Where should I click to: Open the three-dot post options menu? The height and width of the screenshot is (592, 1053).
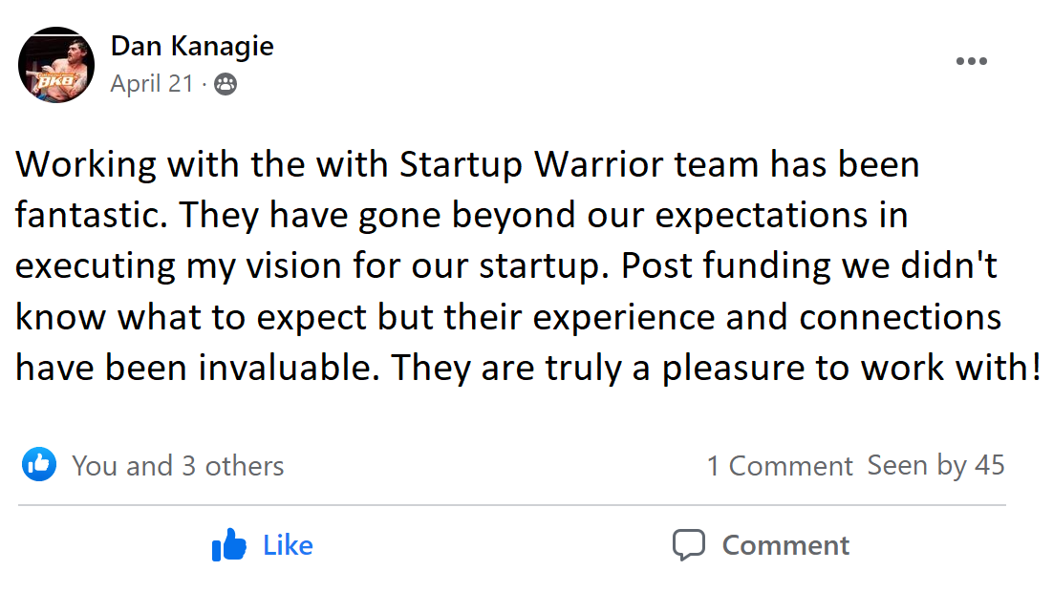click(971, 62)
